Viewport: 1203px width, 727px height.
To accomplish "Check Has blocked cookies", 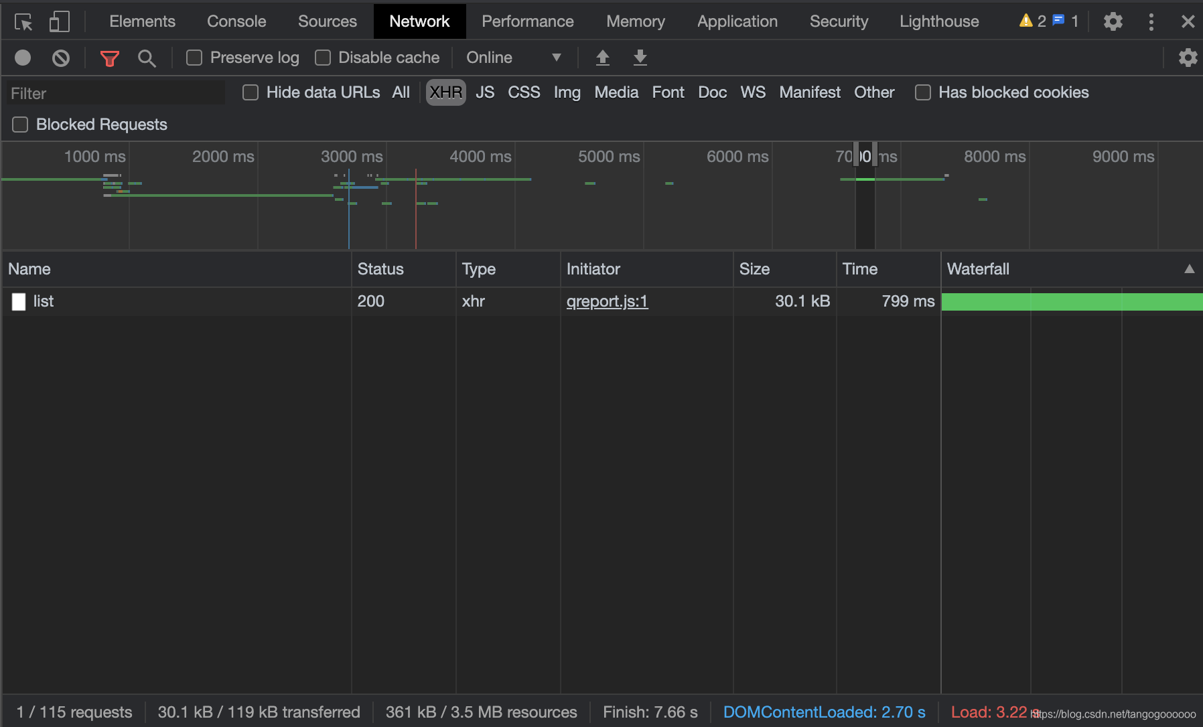I will 923,92.
